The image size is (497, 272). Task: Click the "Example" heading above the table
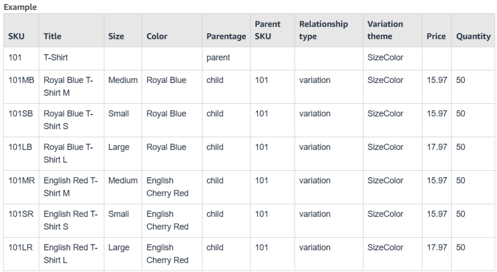(20, 8)
